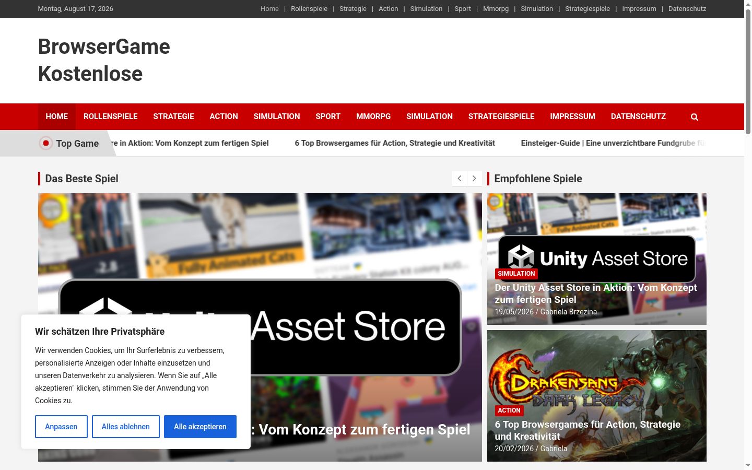Click Impressum link in top bar

(639, 9)
